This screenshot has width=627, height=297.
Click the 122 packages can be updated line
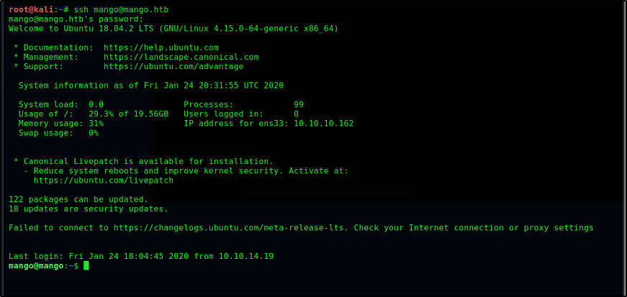(78, 199)
